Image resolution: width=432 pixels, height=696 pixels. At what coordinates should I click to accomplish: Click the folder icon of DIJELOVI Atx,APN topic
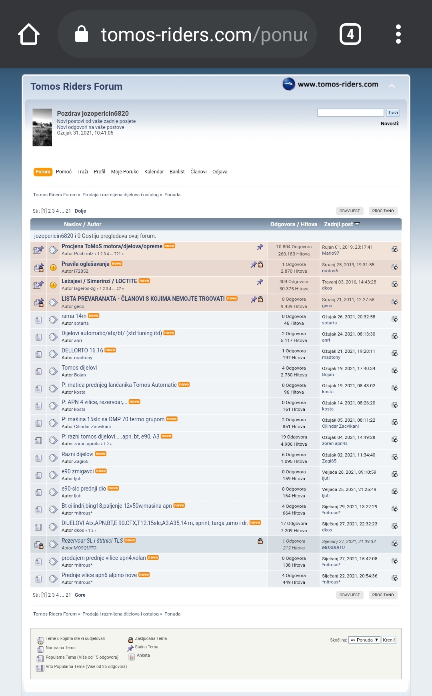pos(38,527)
